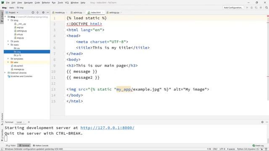Open the http://127.0.0.1:8000/ link
The width and height of the screenshot is (269, 151).
(108, 128)
